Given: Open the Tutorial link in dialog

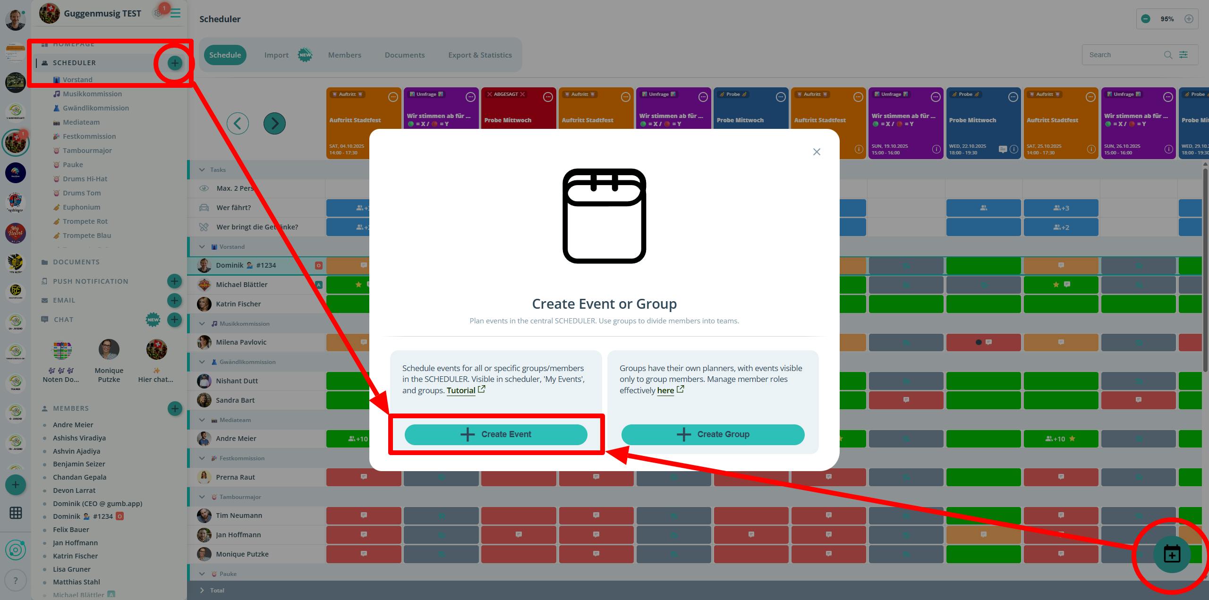Looking at the screenshot, I should [461, 390].
